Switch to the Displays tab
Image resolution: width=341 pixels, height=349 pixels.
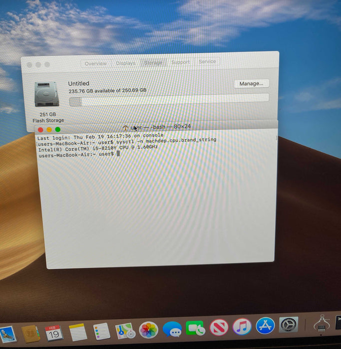(126, 63)
